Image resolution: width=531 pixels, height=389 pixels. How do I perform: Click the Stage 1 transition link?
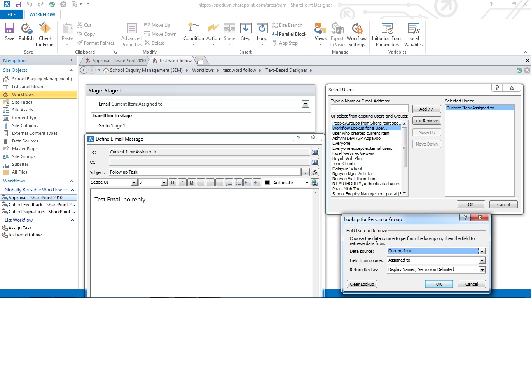tap(118, 126)
